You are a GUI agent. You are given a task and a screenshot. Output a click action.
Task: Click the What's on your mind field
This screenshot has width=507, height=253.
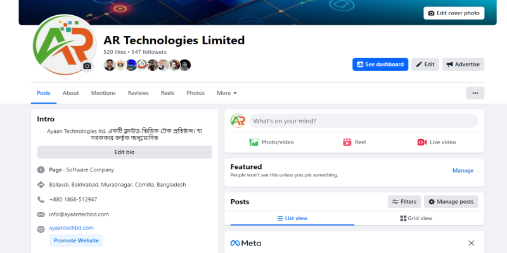(364, 121)
